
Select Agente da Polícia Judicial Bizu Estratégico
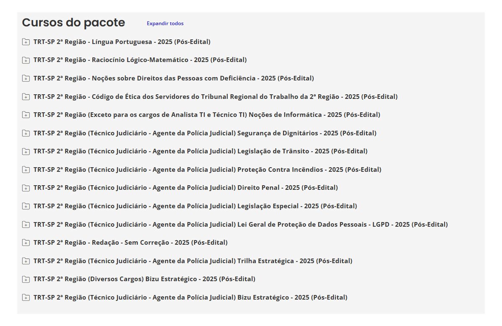click(x=190, y=298)
